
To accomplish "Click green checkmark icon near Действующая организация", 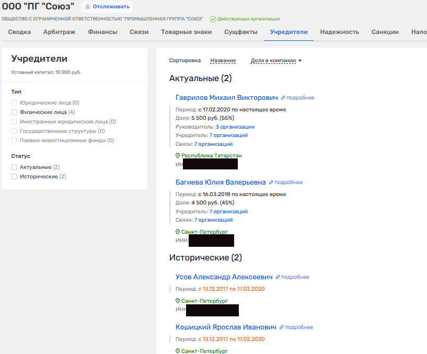I will 213,19.
